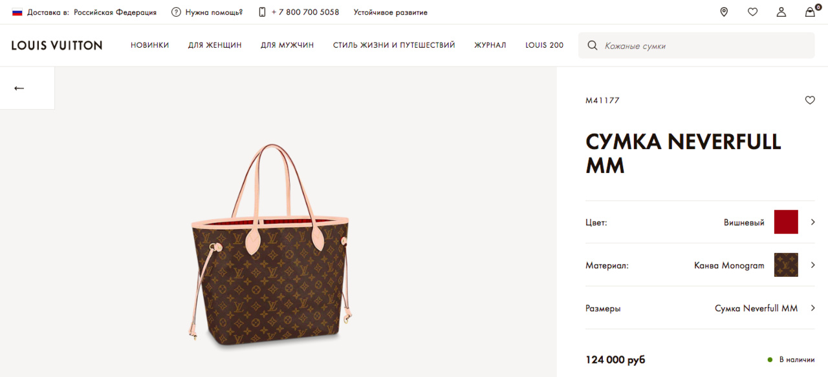The width and height of the screenshot is (828, 377).
Task: Click the help question mark icon
Action: point(176,12)
